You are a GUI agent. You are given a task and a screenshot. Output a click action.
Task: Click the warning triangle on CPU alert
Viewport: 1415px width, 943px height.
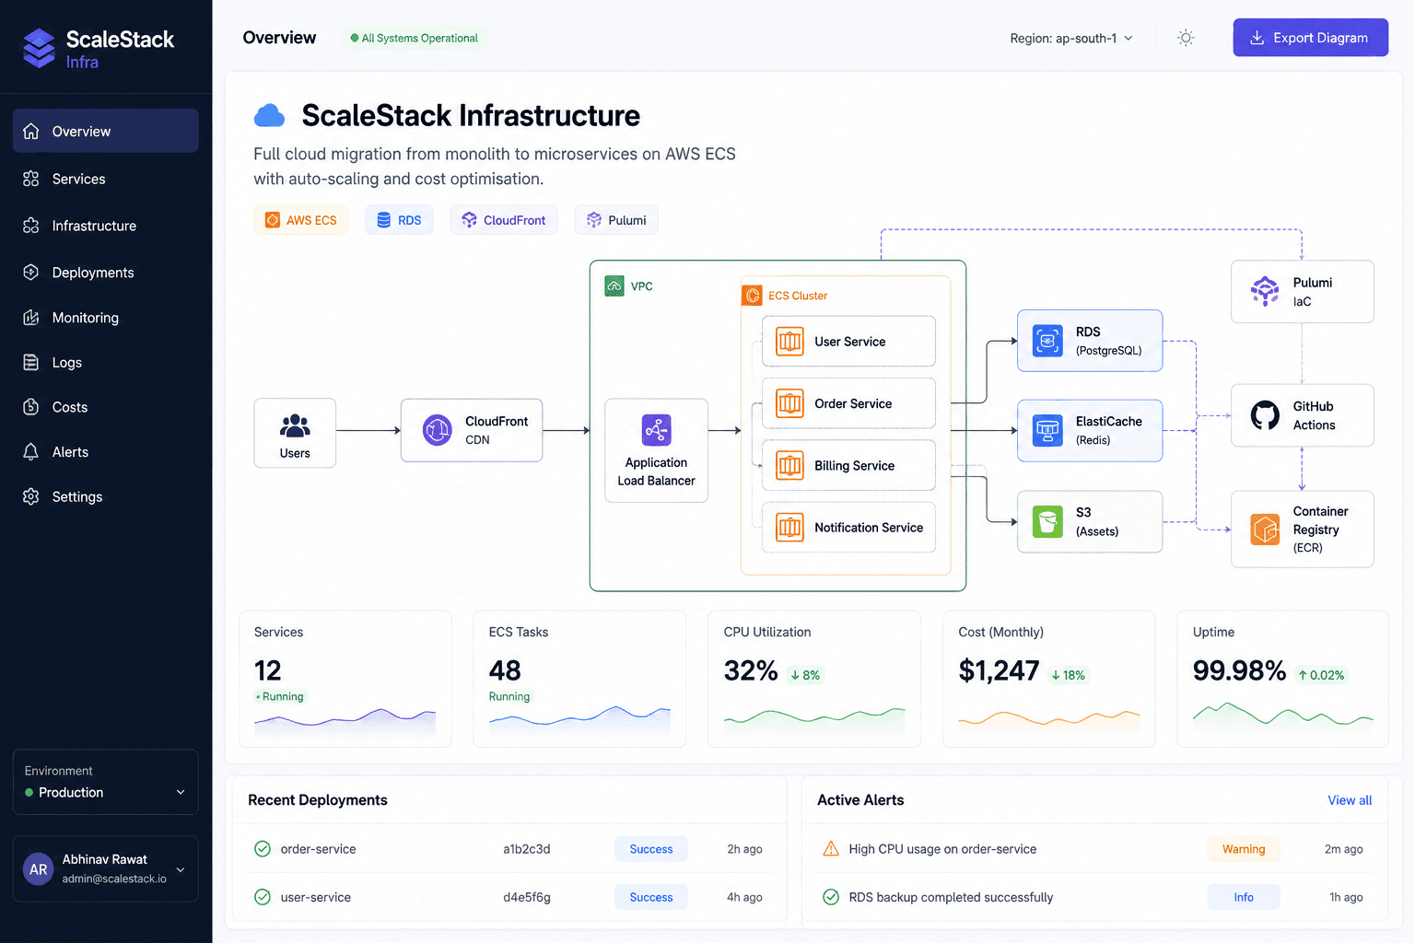tap(831, 849)
